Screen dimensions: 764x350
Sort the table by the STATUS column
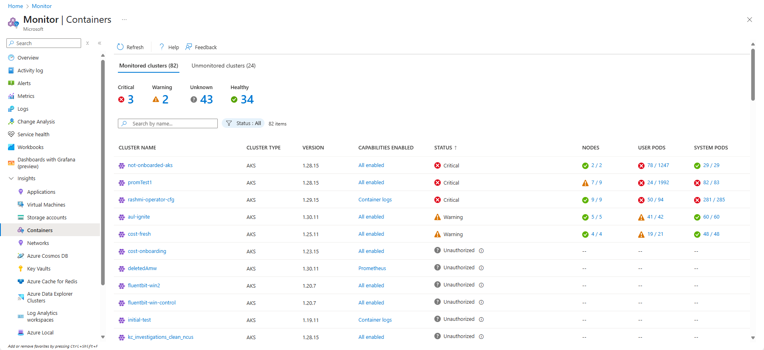(446, 148)
